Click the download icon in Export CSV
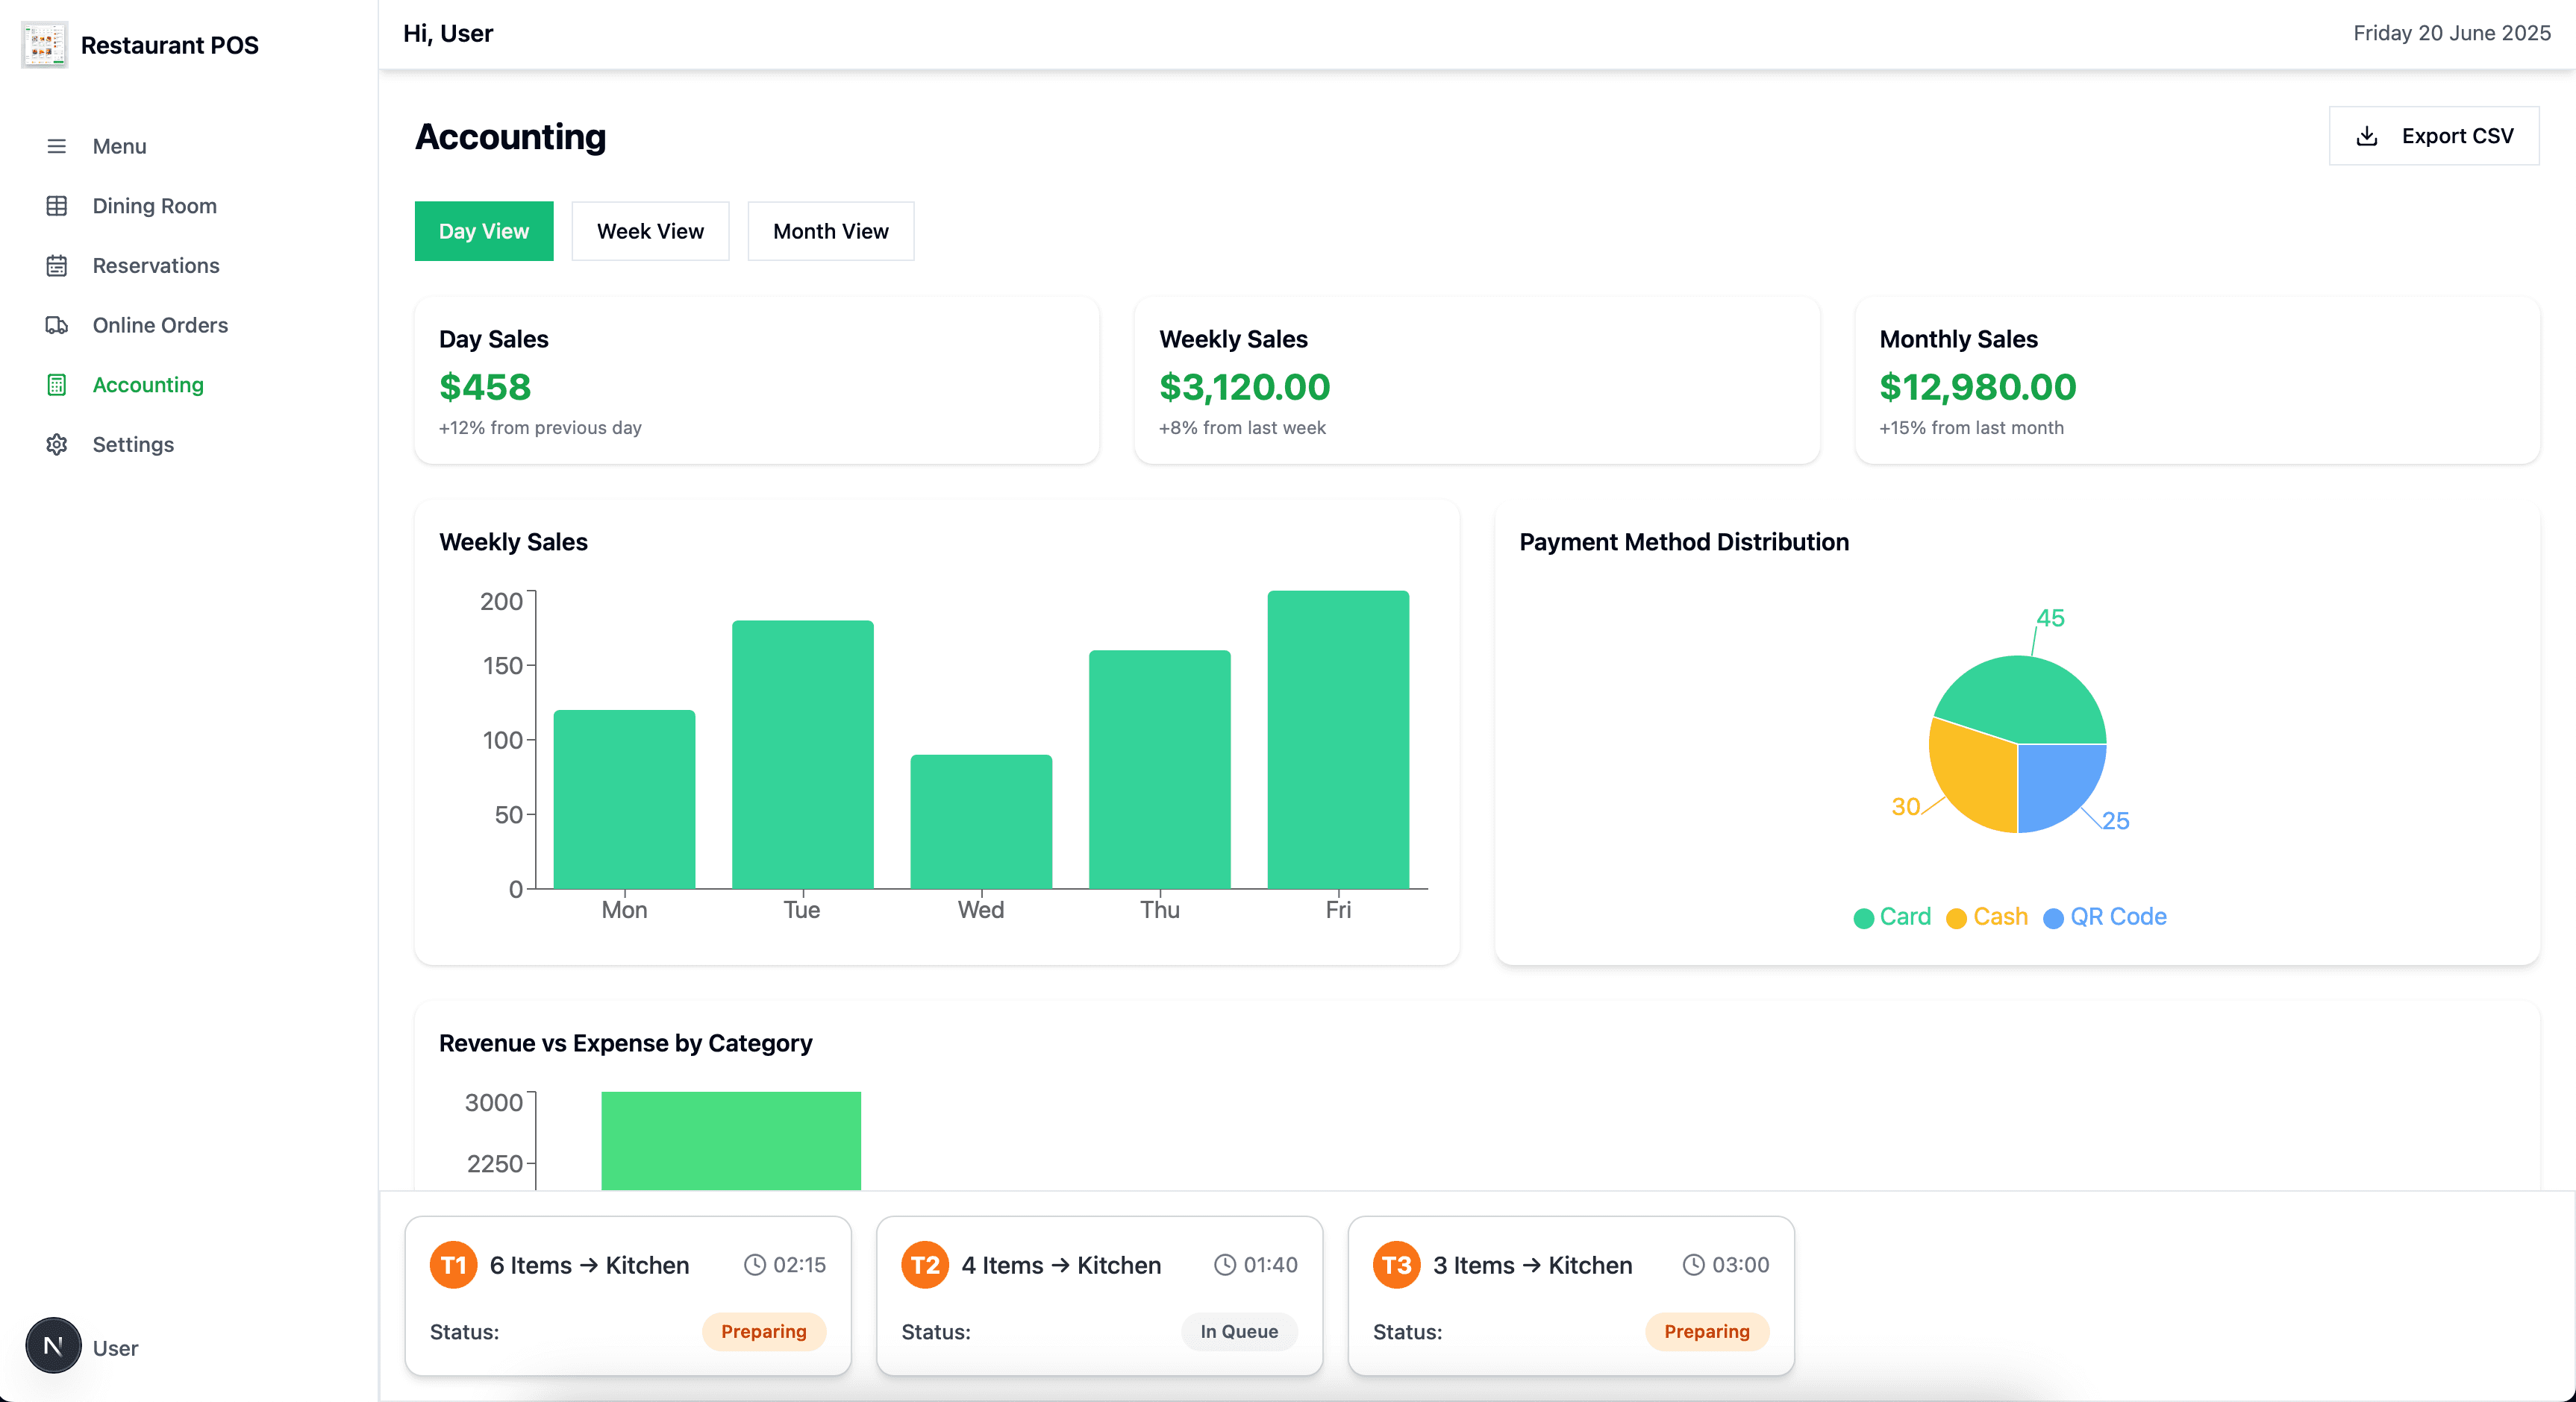 coord(2367,136)
